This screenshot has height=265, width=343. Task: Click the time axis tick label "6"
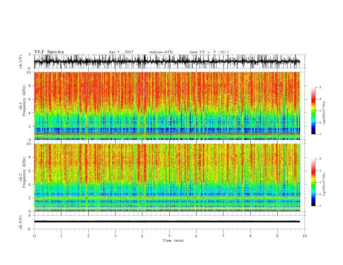tap(196, 236)
